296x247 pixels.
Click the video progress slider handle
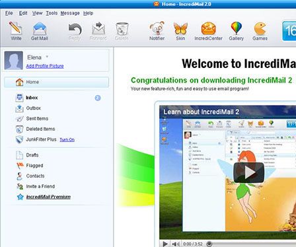click(x=209, y=244)
